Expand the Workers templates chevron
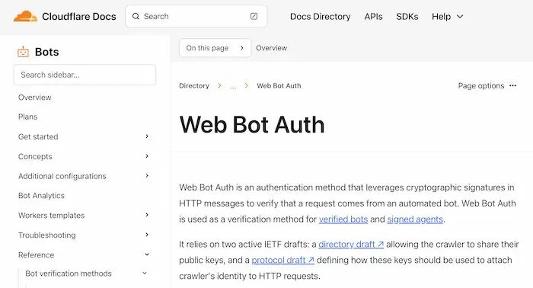The image size is (533, 288). 147,215
